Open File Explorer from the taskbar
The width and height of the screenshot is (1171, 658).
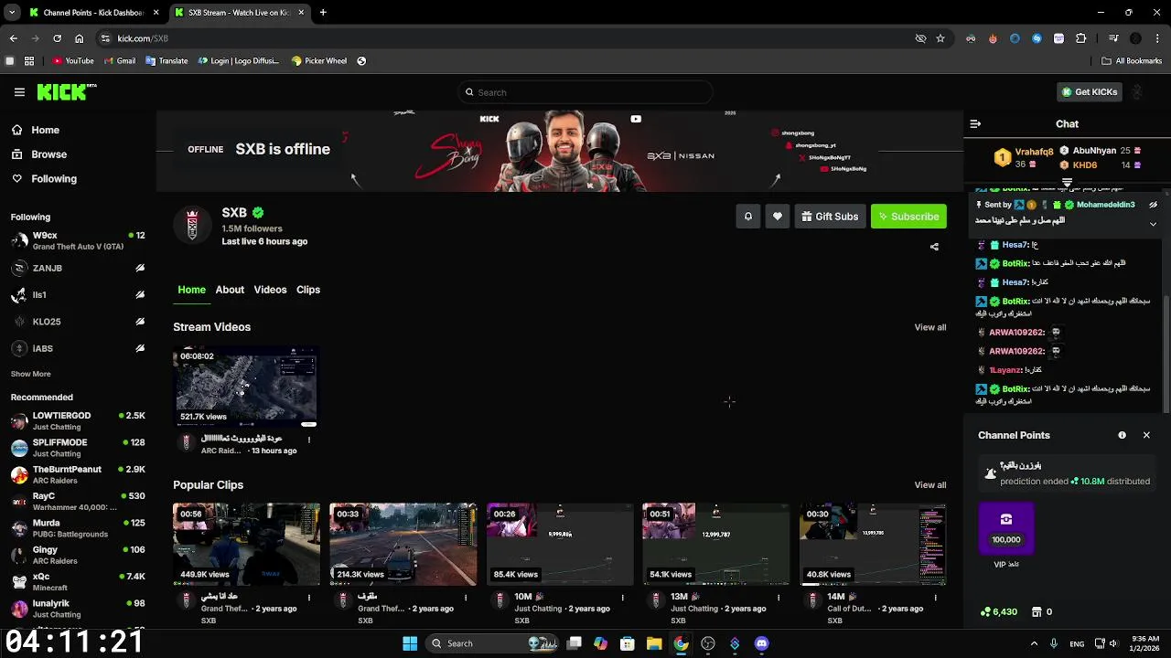(654, 643)
